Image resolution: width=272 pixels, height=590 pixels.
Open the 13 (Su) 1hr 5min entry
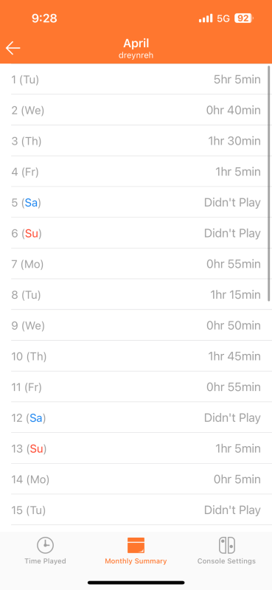pyautogui.click(x=136, y=448)
